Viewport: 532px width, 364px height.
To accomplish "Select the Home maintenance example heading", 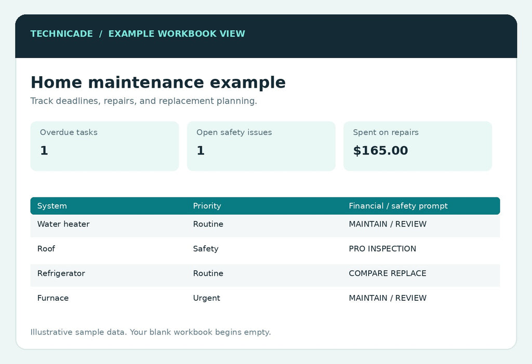I will pyautogui.click(x=158, y=82).
